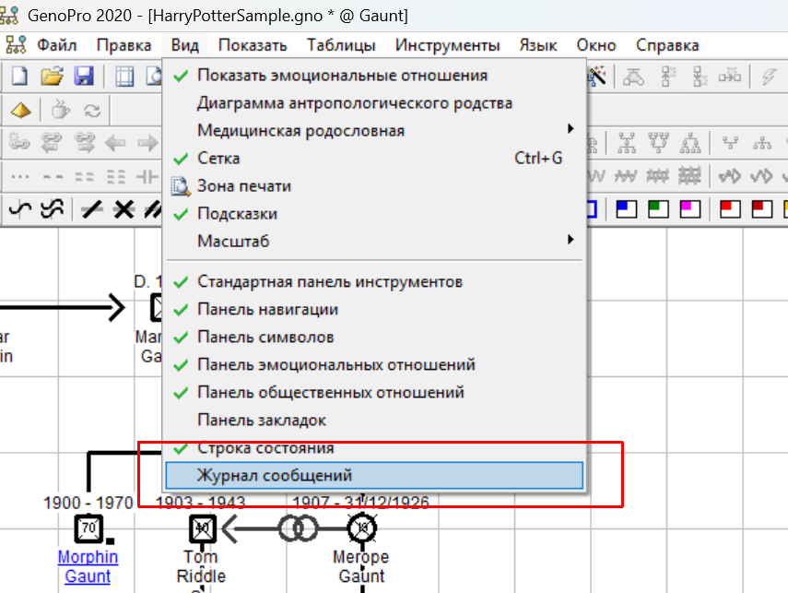The width and height of the screenshot is (788, 593).
Task: Click the New document icon
Action: 19,77
